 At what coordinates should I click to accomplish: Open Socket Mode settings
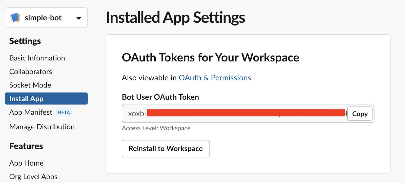coord(30,85)
